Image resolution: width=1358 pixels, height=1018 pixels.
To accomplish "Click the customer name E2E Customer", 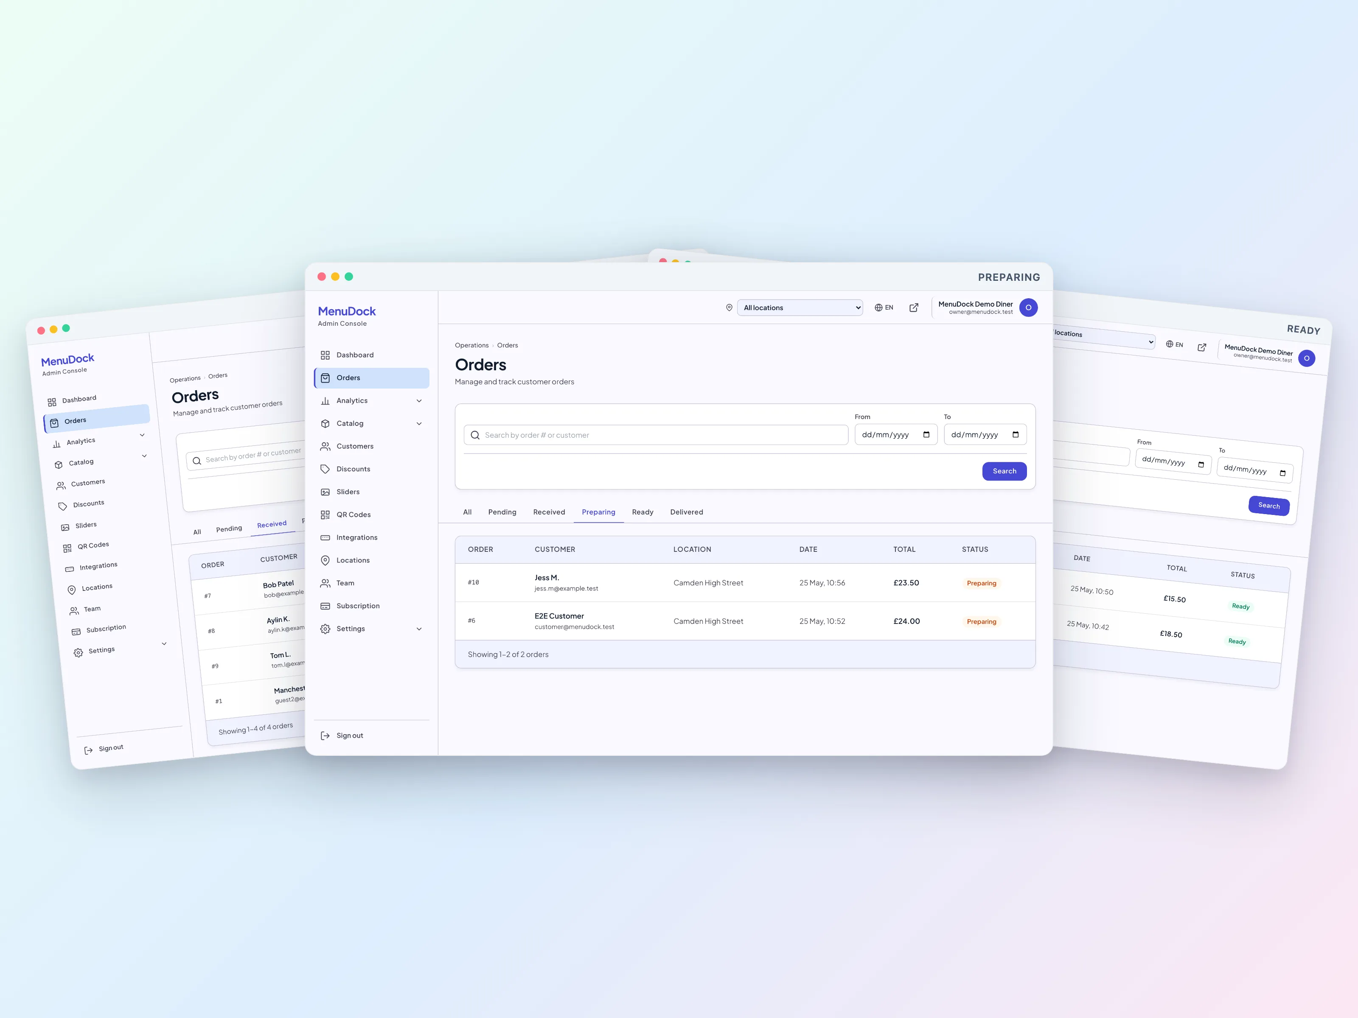I will tap(559, 616).
